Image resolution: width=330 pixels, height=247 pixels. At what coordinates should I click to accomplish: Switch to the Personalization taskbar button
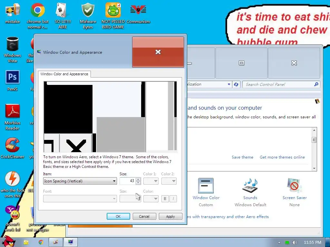point(71,242)
